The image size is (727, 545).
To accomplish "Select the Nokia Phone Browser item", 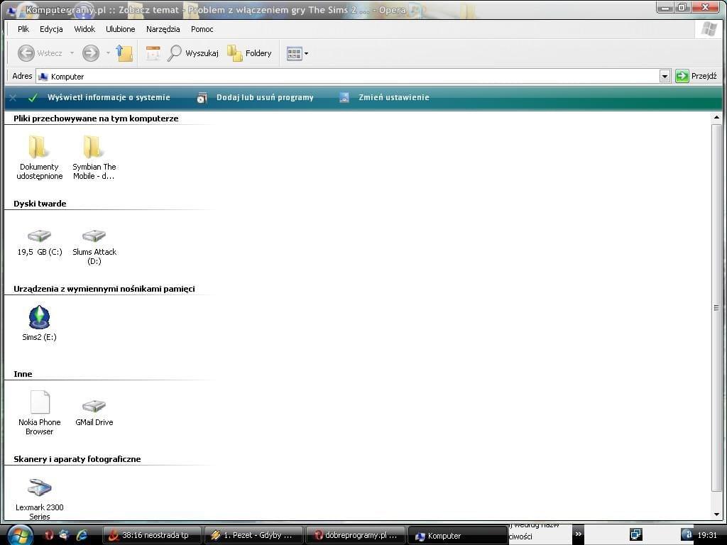I will [40, 413].
